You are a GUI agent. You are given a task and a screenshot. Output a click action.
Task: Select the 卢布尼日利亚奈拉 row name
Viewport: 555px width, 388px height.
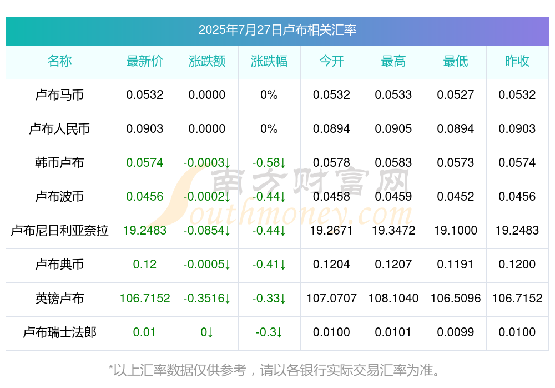[x=59, y=231]
